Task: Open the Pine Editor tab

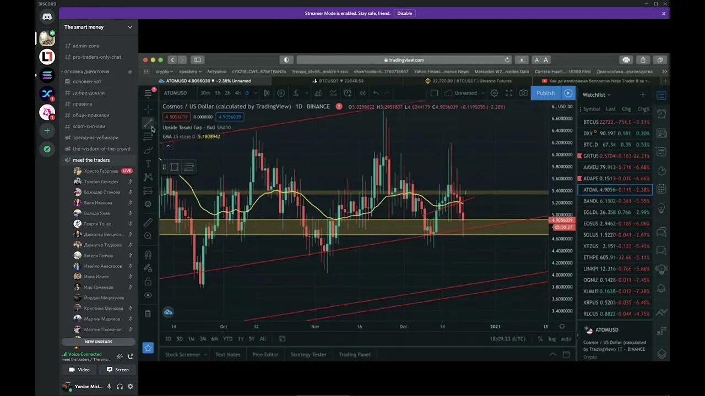Action: pyautogui.click(x=265, y=355)
